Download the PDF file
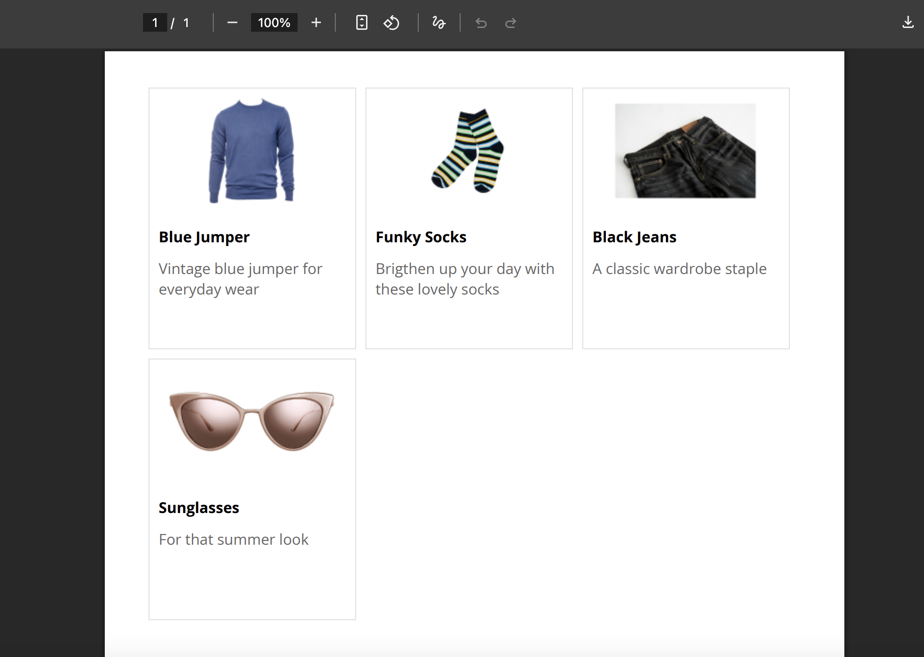This screenshot has height=657, width=924. 908,22
